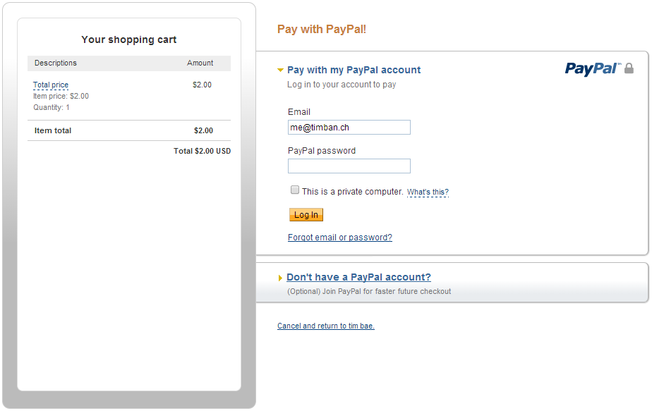The height and width of the screenshot is (418, 652).
Task: Focus the PayPal password field
Action: 349,166
